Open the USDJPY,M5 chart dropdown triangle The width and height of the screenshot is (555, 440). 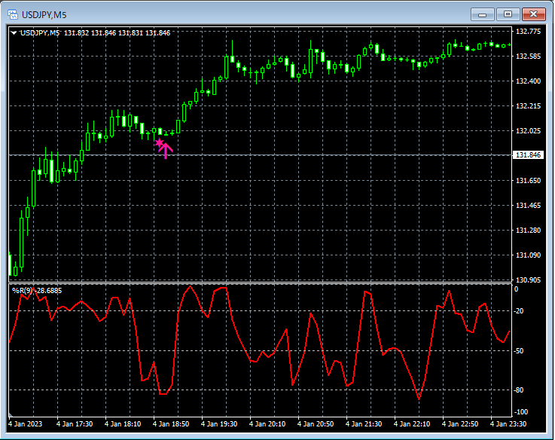[14, 32]
